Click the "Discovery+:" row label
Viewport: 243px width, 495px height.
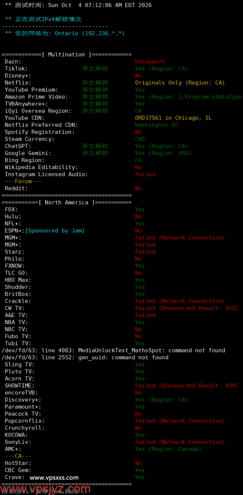point(23,399)
